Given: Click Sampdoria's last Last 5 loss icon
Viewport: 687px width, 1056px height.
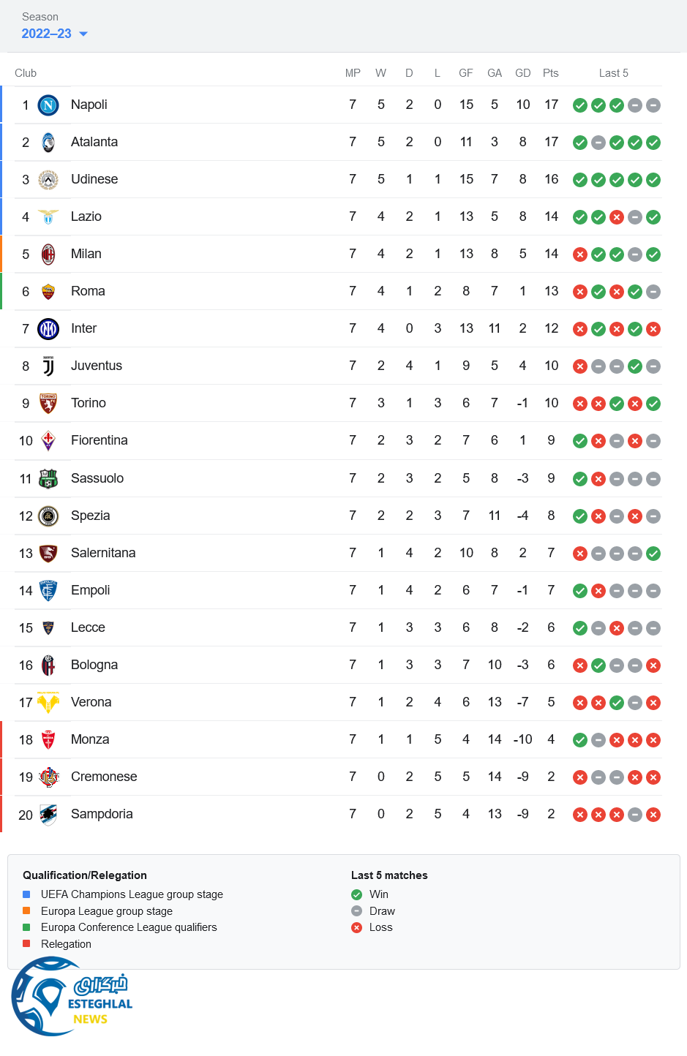Looking at the screenshot, I should (653, 815).
